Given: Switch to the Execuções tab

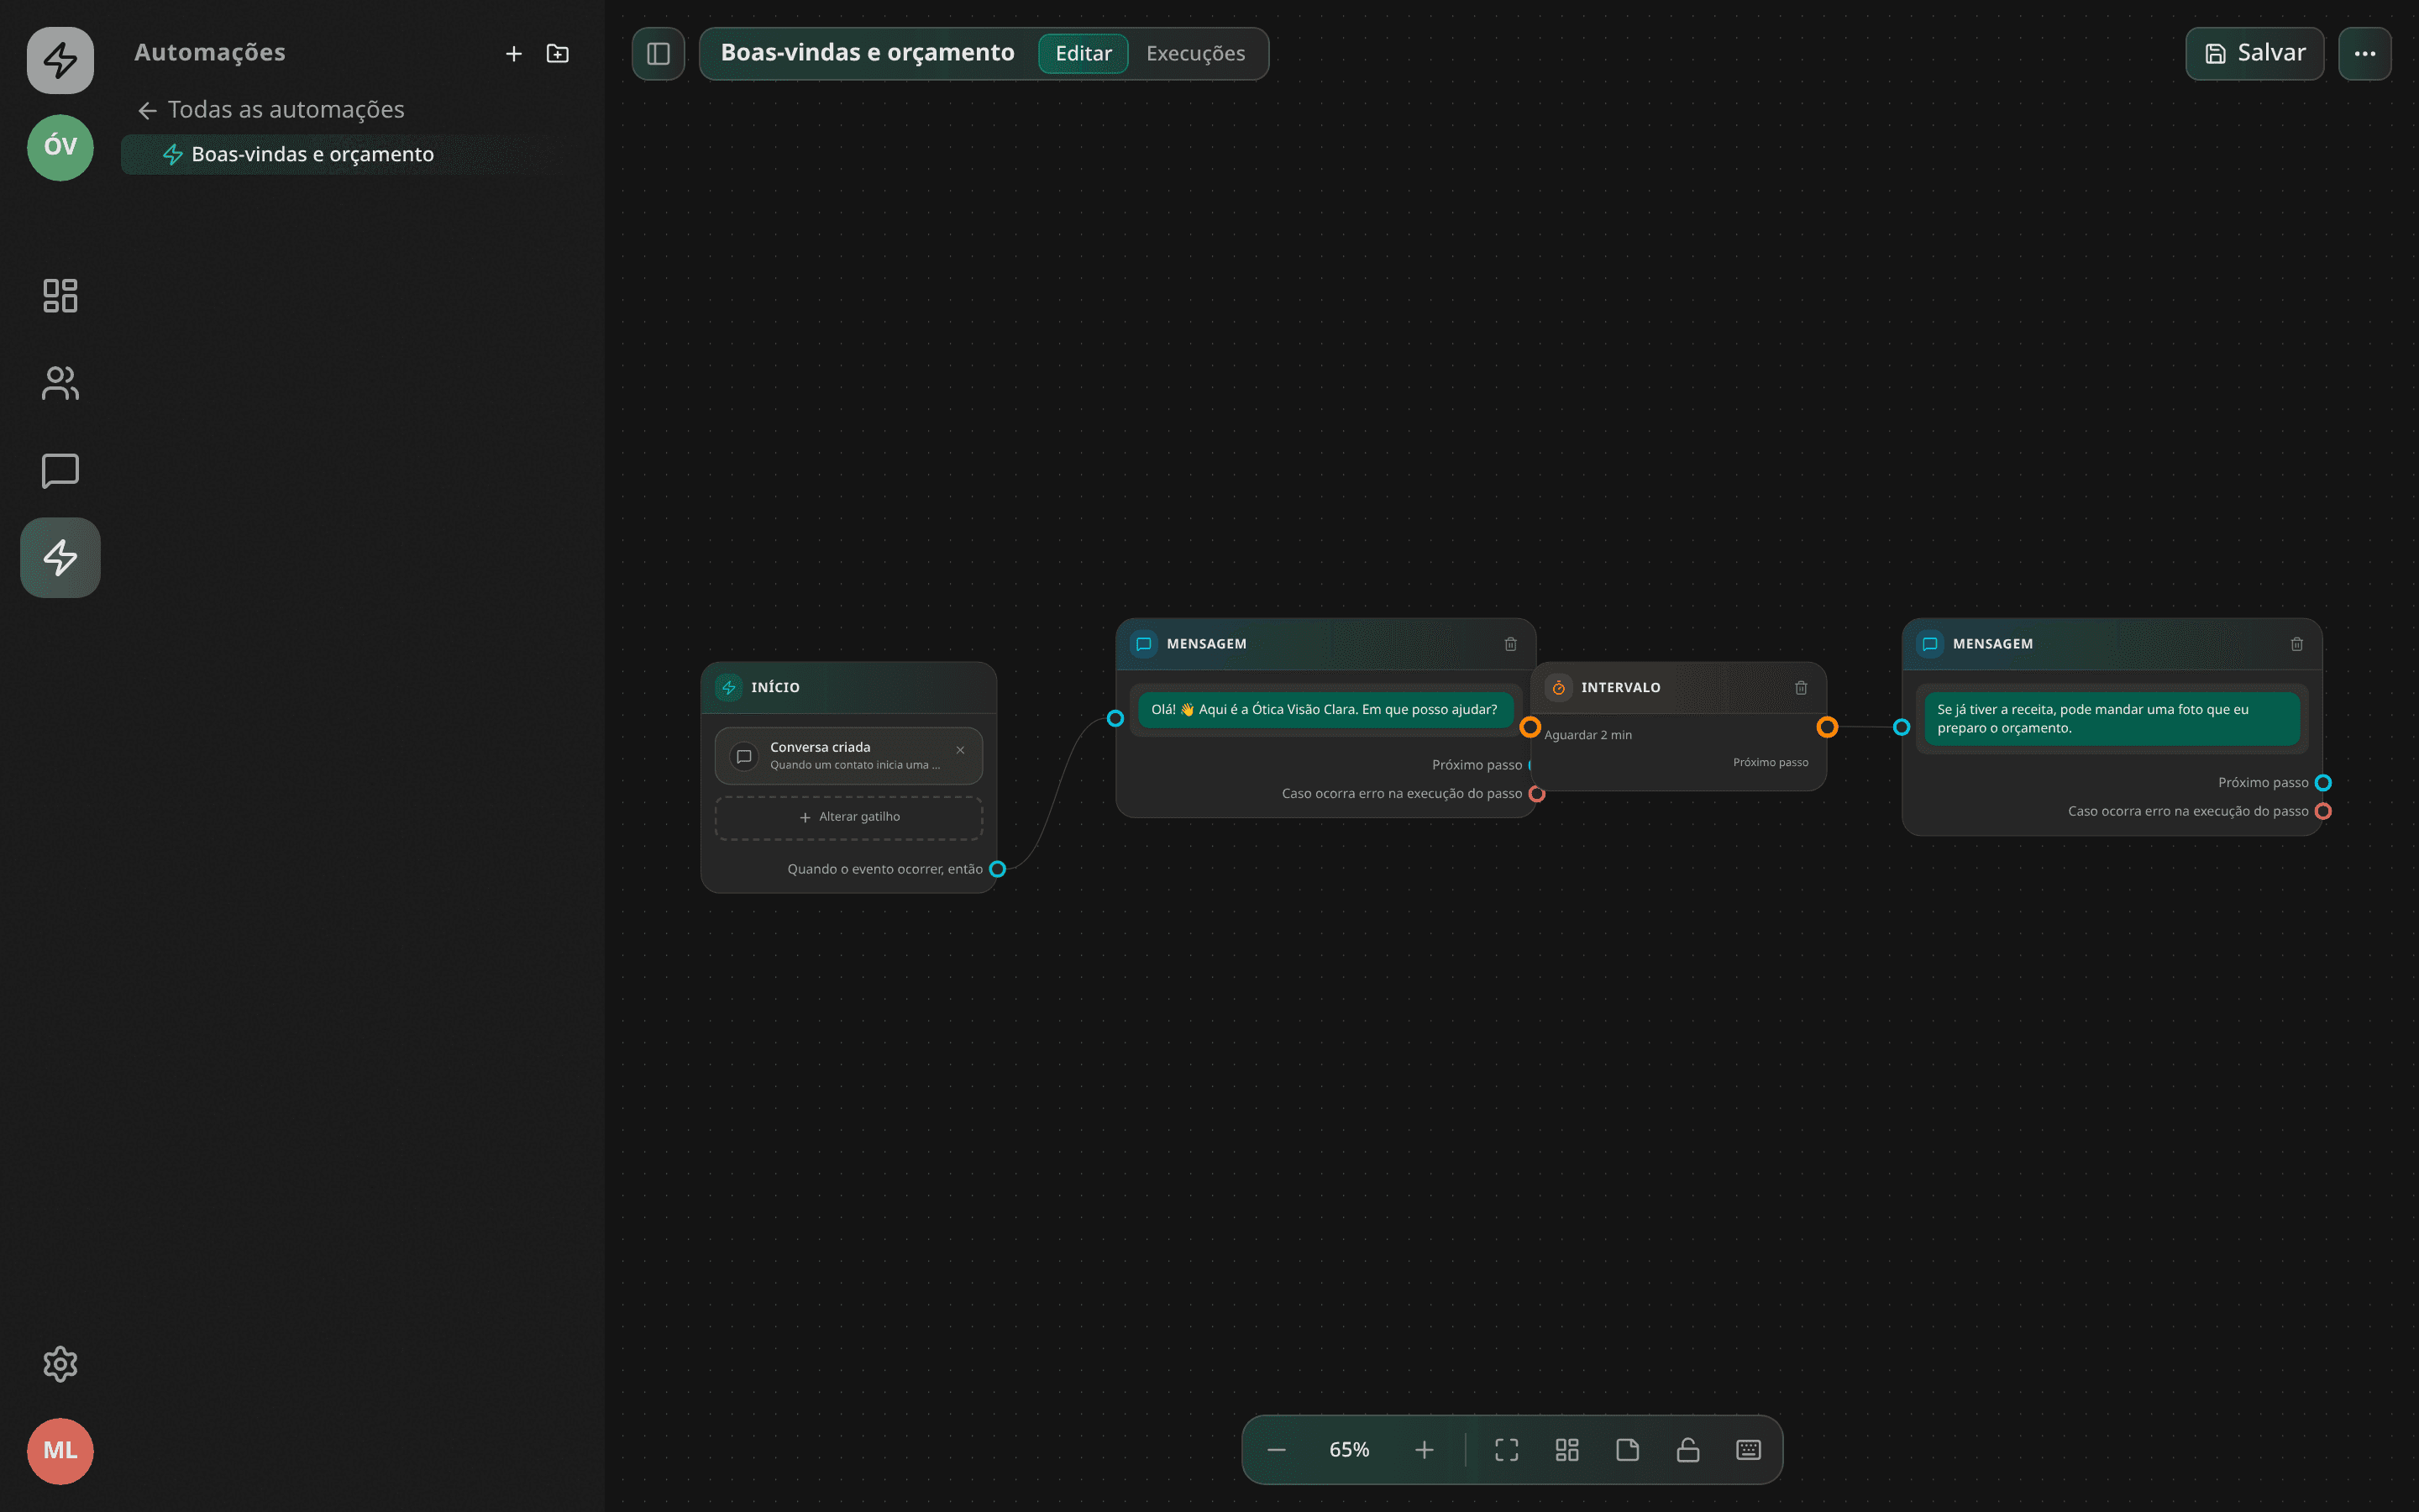Looking at the screenshot, I should [x=1195, y=54].
